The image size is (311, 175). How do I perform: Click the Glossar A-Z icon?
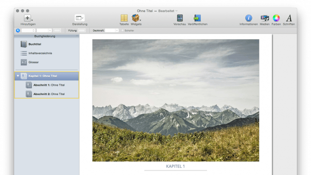pos(24,62)
